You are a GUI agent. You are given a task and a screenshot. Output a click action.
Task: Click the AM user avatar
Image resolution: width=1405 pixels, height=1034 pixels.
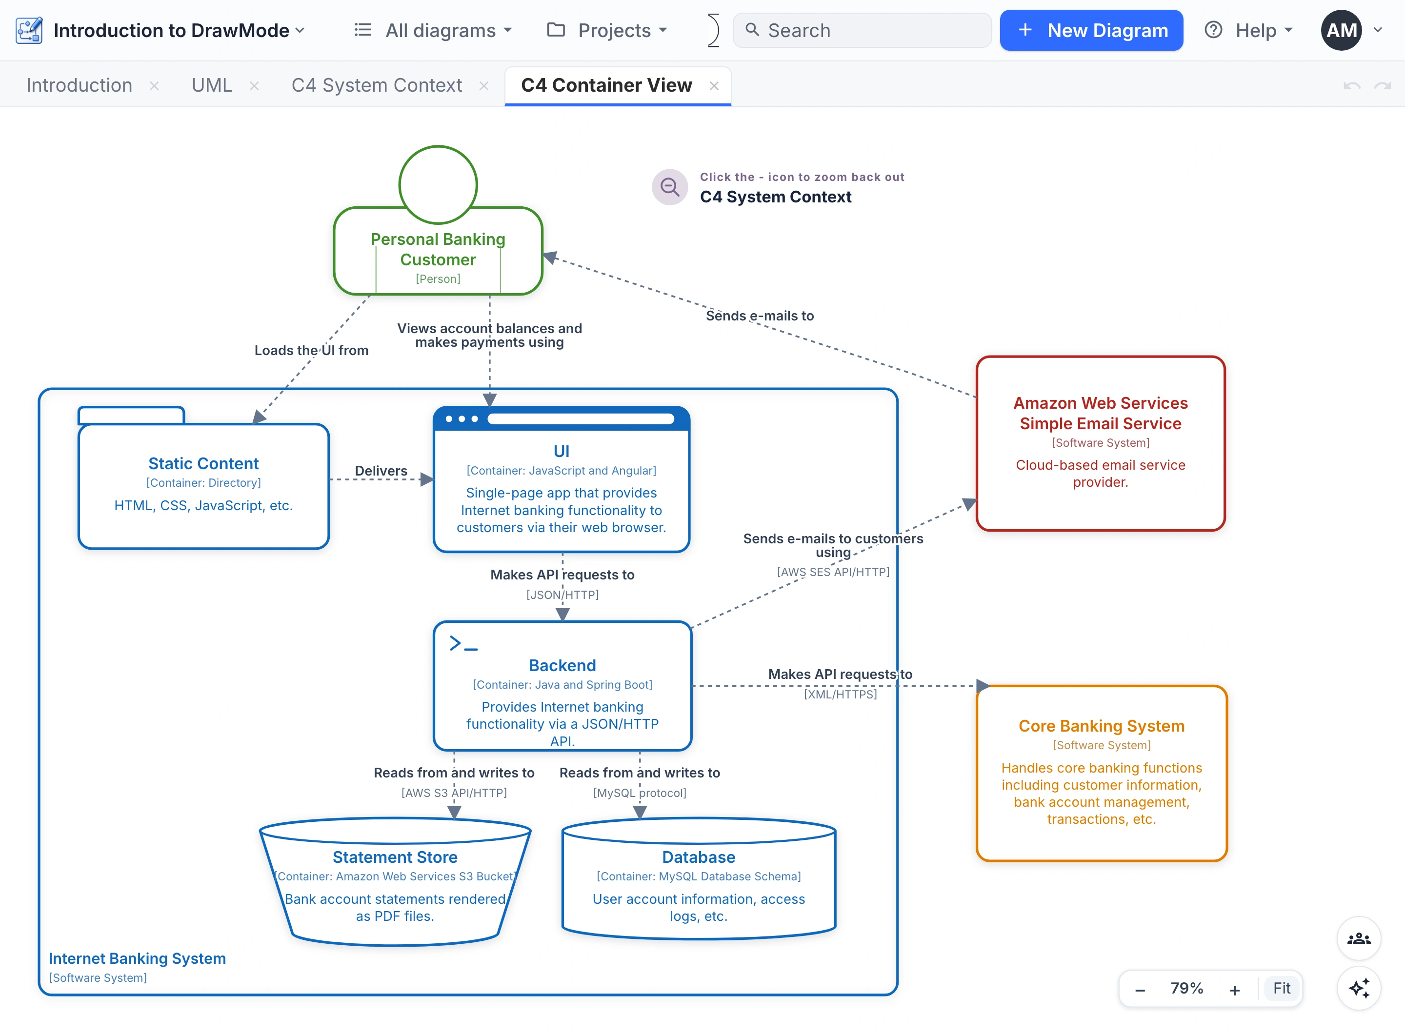point(1341,30)
